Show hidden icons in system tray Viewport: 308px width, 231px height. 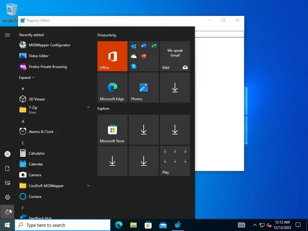(x=254, y=225)
